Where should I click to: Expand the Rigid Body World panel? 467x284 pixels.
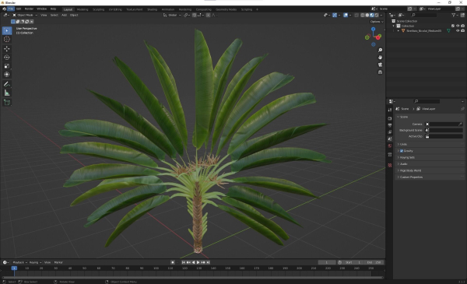click(430, 170)
